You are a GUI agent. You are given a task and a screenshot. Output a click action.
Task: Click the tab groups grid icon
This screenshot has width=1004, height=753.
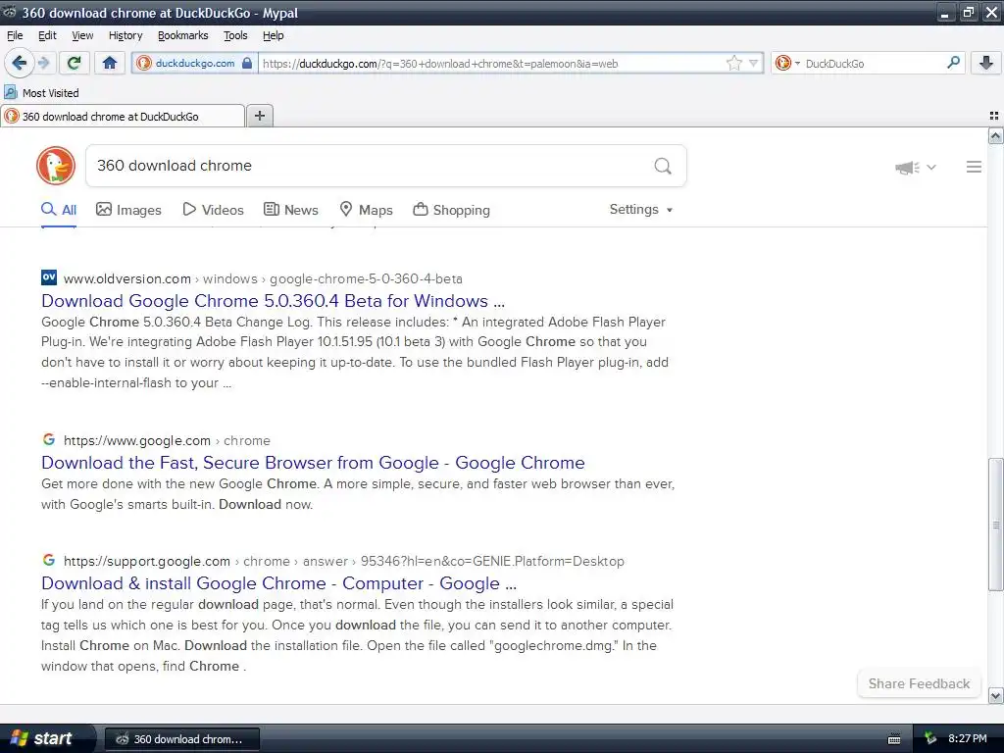pos(994,116)
